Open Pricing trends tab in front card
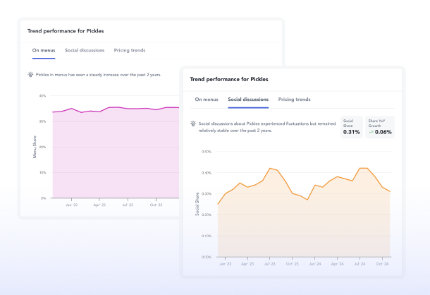Screen dimensions: 430x295 pyautogui.click(x=294, y=100)
